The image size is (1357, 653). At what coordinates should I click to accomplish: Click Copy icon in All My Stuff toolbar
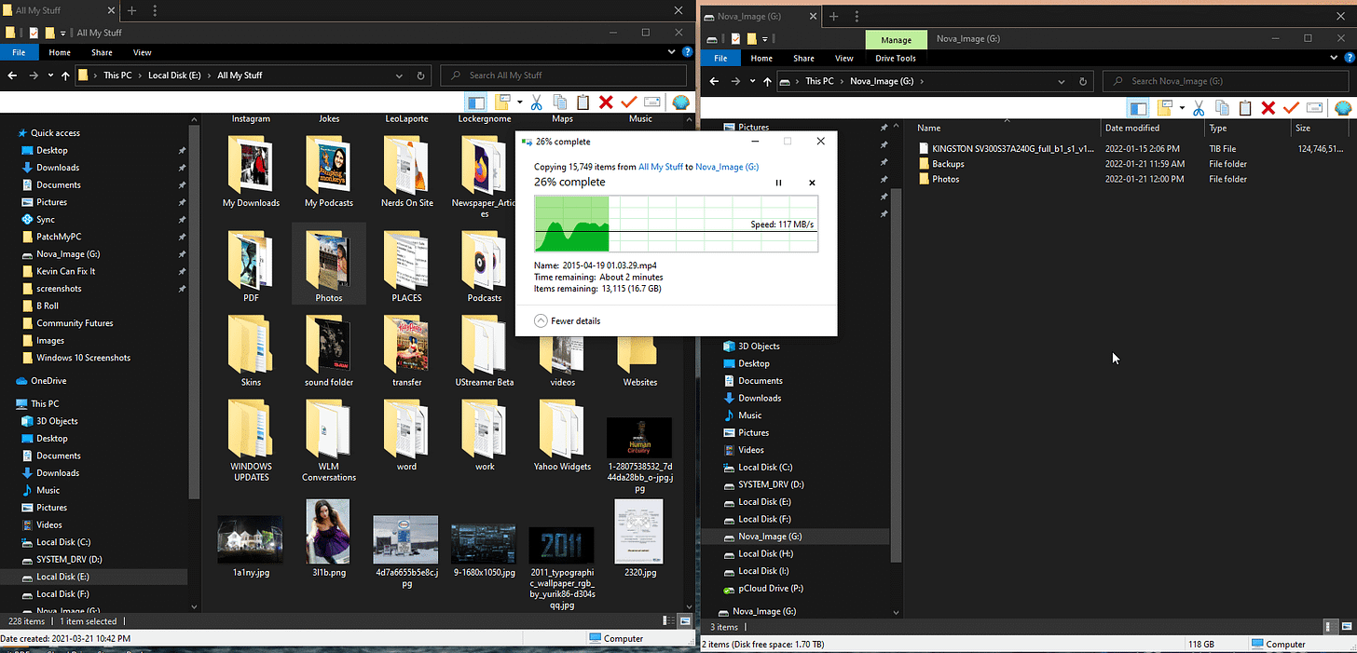560,102
